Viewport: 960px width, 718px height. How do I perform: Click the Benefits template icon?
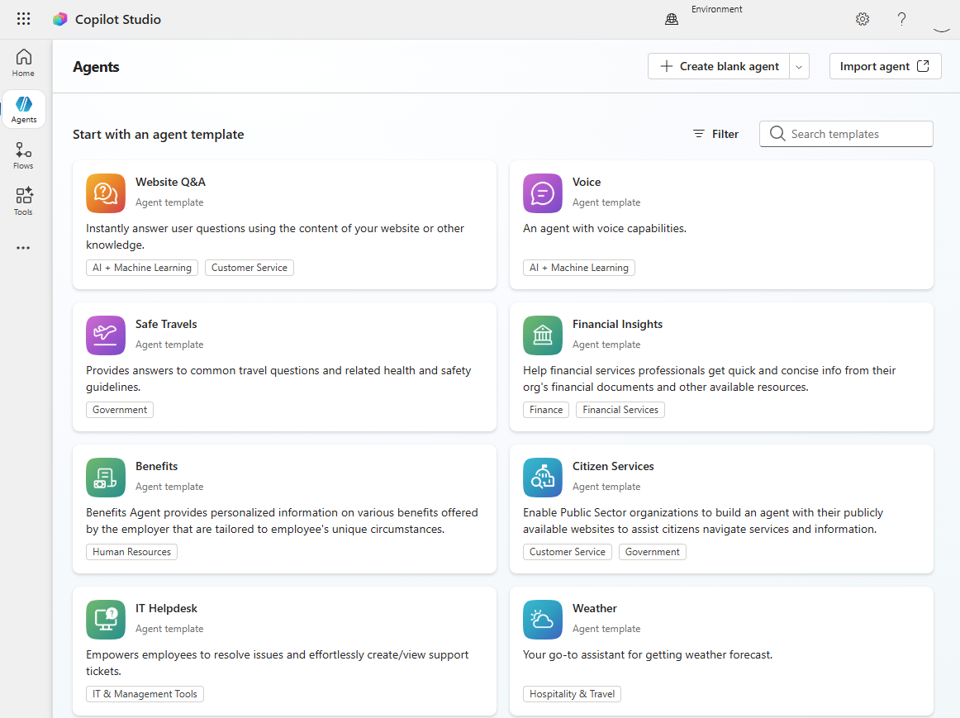click(x=106, y=478)
